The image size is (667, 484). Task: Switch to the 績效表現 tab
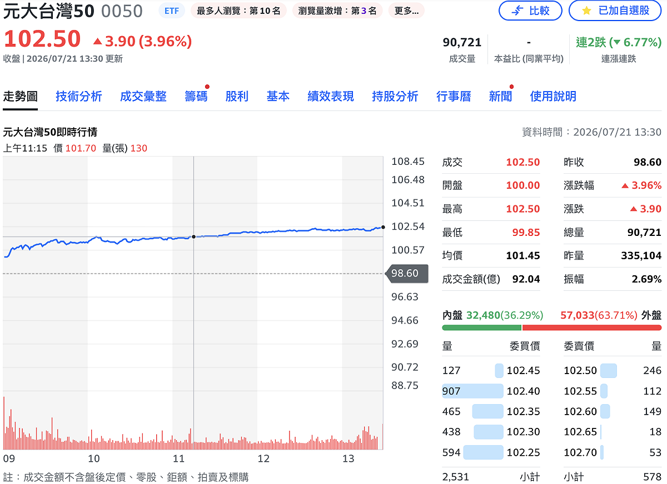point(331,96)
